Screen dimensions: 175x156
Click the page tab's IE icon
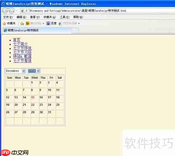[x=5, y=30]
